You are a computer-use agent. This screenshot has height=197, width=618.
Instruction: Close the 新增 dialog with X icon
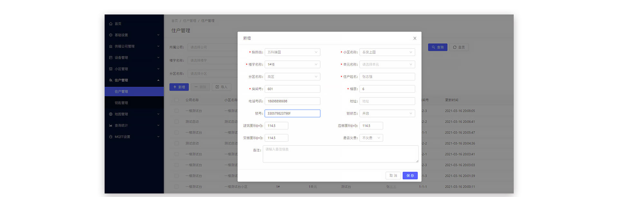click(415, 38)
